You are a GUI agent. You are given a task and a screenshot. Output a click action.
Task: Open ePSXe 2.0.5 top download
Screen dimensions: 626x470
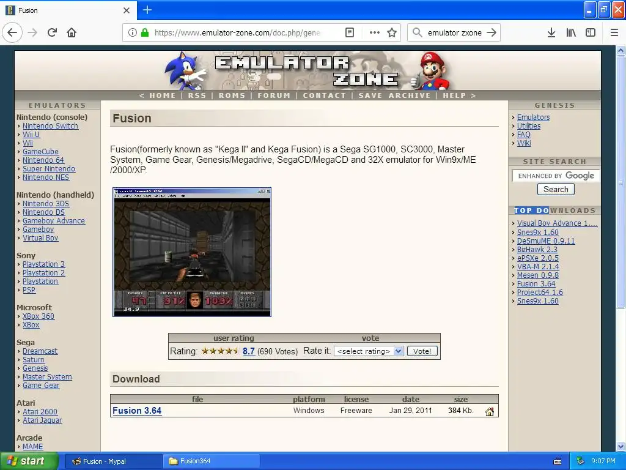(x=538, y=258)
